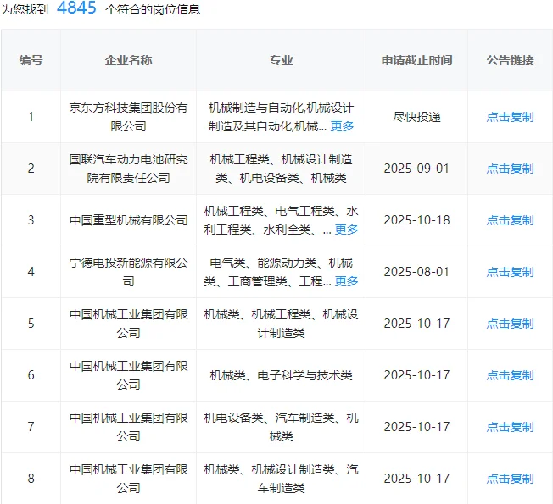Select majors text 机电设备类、汽车制造类、机械类
Viewport: 553px width, 504px height.
(x=281, y=427)
